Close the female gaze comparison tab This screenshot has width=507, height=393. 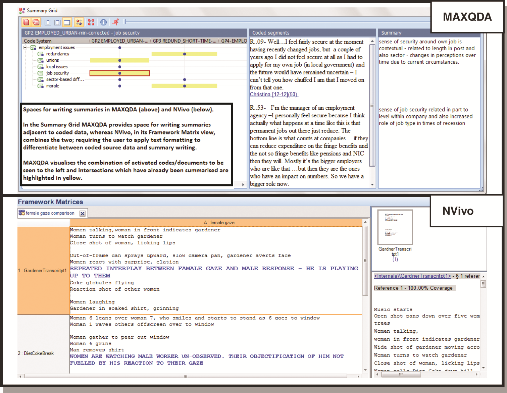(83, 213)
